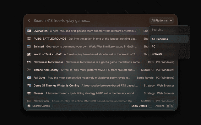Select All Platforms in the dropdown list
201x125 pixels.
coord(169,39)
